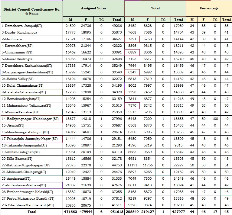Click the 49236 assigned total for Damcherra-Jampui
The height and width of the screenshot is (215, 232).
click(117, 26)
